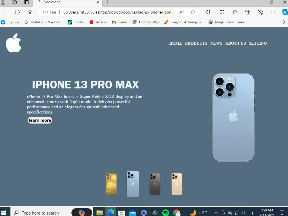Open the ABOUT US nav link
This screenshot has height=216, width=288.
pyautogui.click(x=236, y=43)
